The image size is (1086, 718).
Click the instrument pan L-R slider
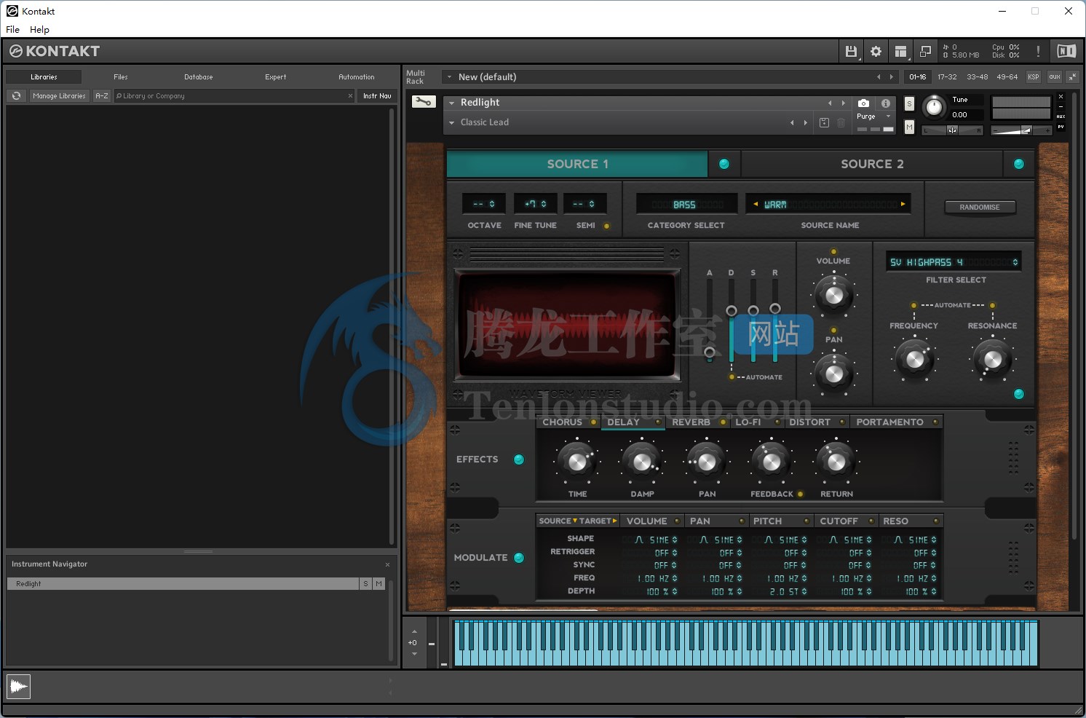tap(952, 130)
